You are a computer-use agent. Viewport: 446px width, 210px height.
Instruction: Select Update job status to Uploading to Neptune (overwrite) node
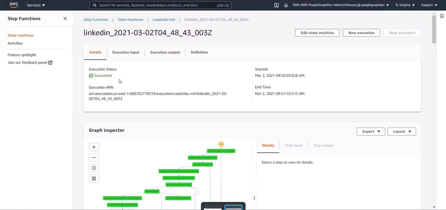[x=179, y=171]
